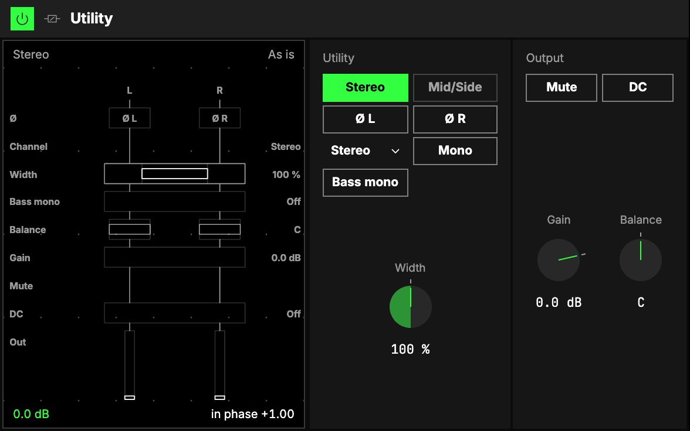Click the 'As is' label in diagram

281,54
